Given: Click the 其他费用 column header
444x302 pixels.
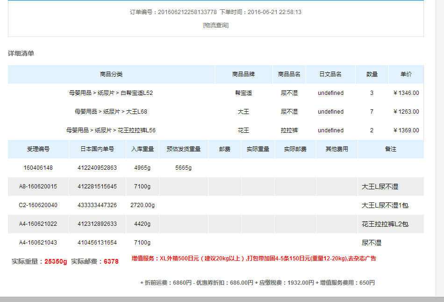Looking at the screenshot, I should 337,149.
